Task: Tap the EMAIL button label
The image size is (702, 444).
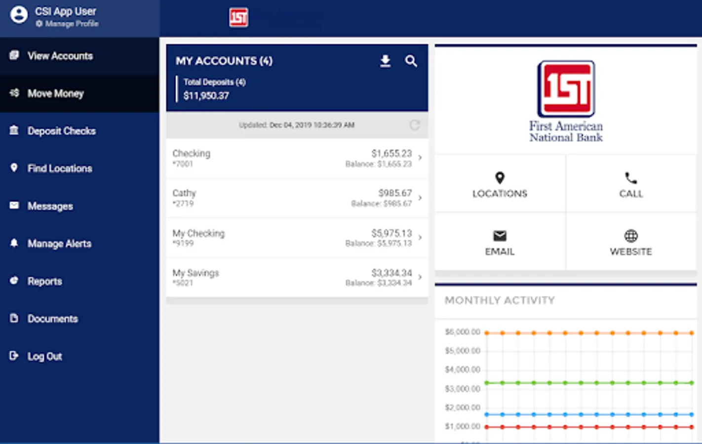Action: (x=500, y=252)
